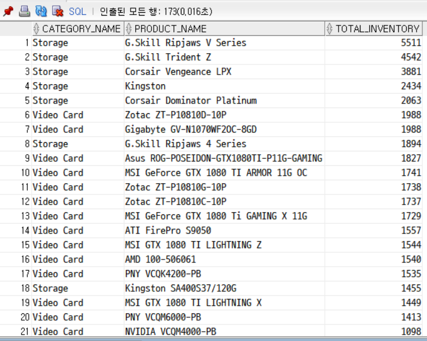
Task: Click inventory value 2063
Action: pyautogui.click(x=411, y=101)
